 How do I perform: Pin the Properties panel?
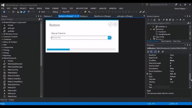pyautogui.click(x=187, y=45)
